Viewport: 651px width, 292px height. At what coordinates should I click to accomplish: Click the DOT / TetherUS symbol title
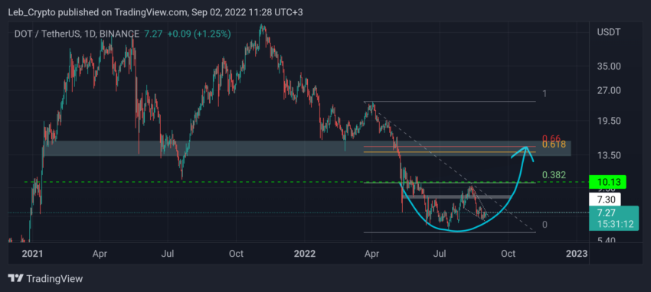47,34
